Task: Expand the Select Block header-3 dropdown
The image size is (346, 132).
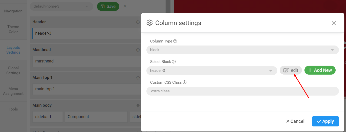Action: coord(212,71)
